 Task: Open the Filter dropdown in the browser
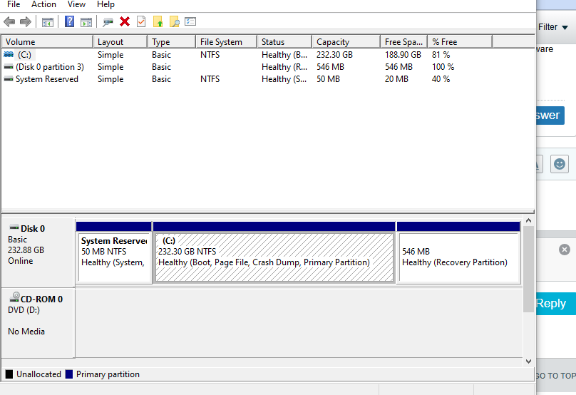553,27
